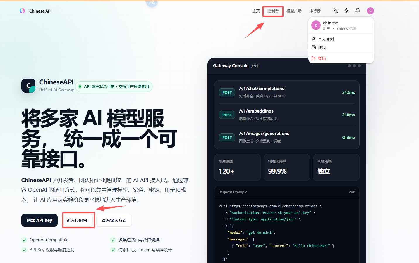Click the POST badge for /v1/chat/completions
The image size is (419, 263).
point(227,92)
